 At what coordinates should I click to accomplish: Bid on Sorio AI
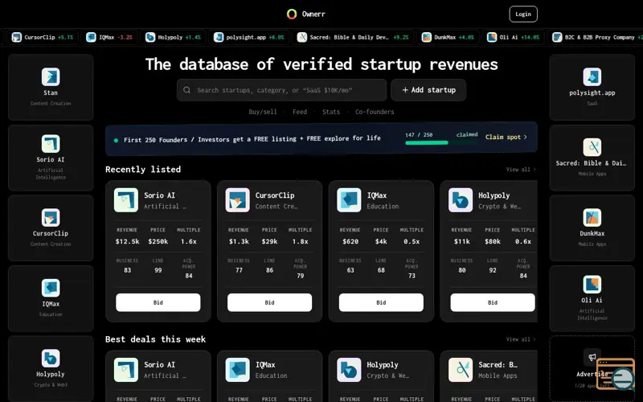158,302
